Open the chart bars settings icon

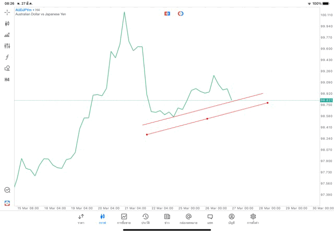[x=7, y=35]
